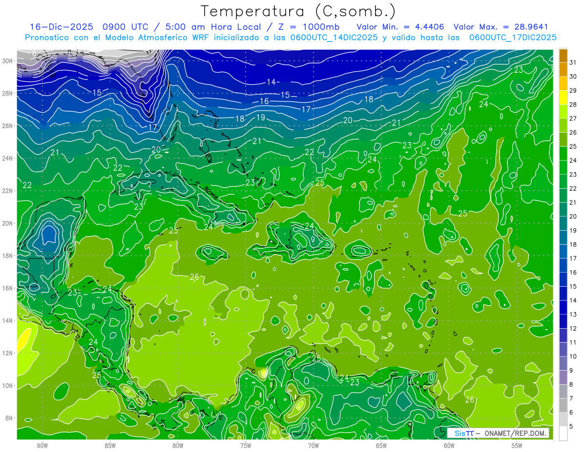Click the 22N latitude axis label

coord(8,191)
